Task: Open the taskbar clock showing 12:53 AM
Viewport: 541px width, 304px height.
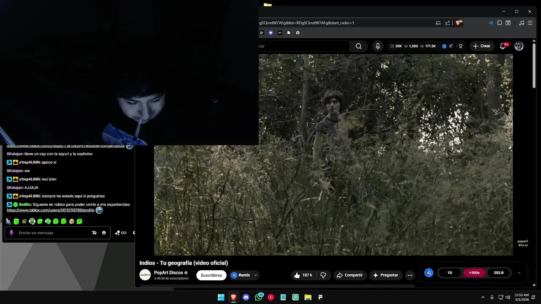Action: (x=522, y=297)
